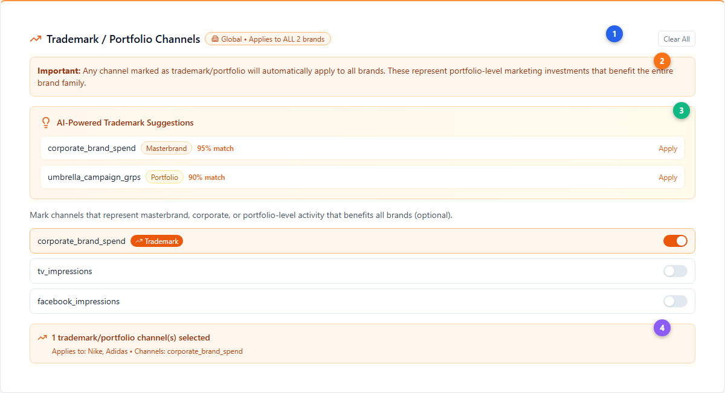Click the Global Applies to ALL 2 brands badge

point(268,39)
